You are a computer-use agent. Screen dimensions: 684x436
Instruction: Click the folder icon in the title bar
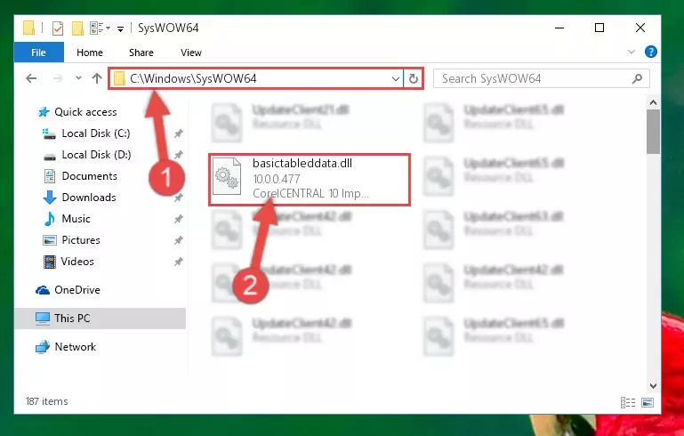pos(28,28)
